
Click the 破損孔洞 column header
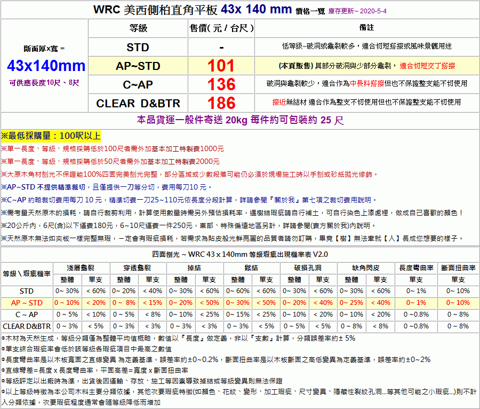pos(308,268)
